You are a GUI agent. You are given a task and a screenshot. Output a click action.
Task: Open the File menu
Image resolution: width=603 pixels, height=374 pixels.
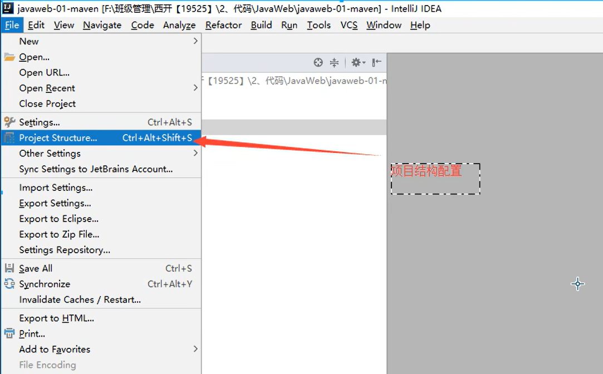[x=12, y=25]
